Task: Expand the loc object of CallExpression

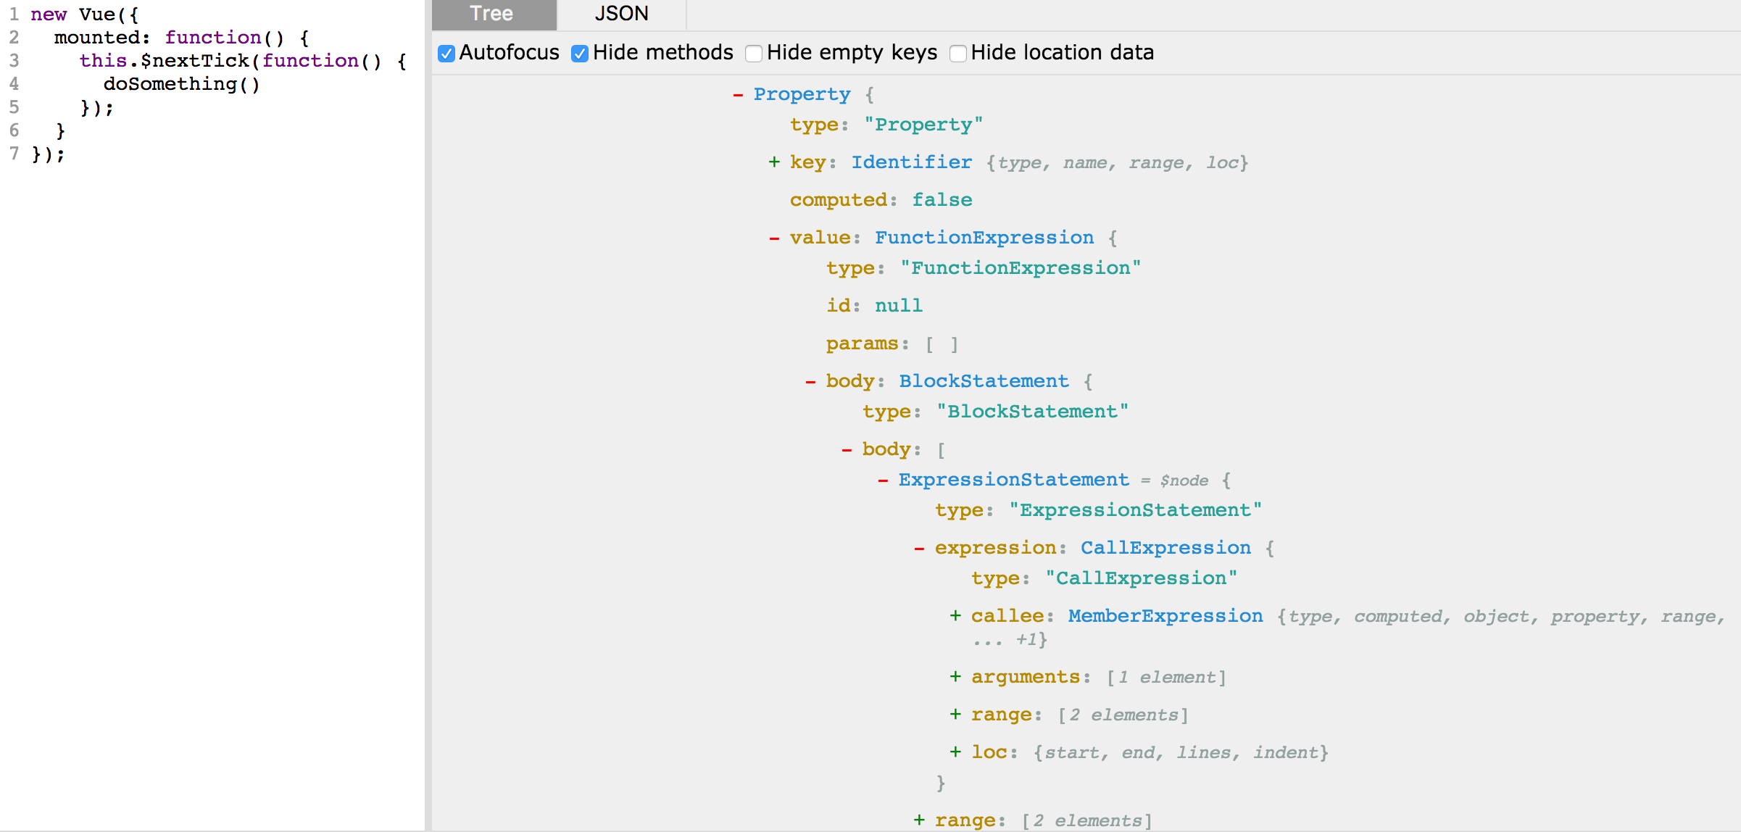Action: (956, 752)
